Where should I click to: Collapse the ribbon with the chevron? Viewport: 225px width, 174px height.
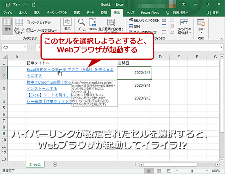(x=221, y=39)
